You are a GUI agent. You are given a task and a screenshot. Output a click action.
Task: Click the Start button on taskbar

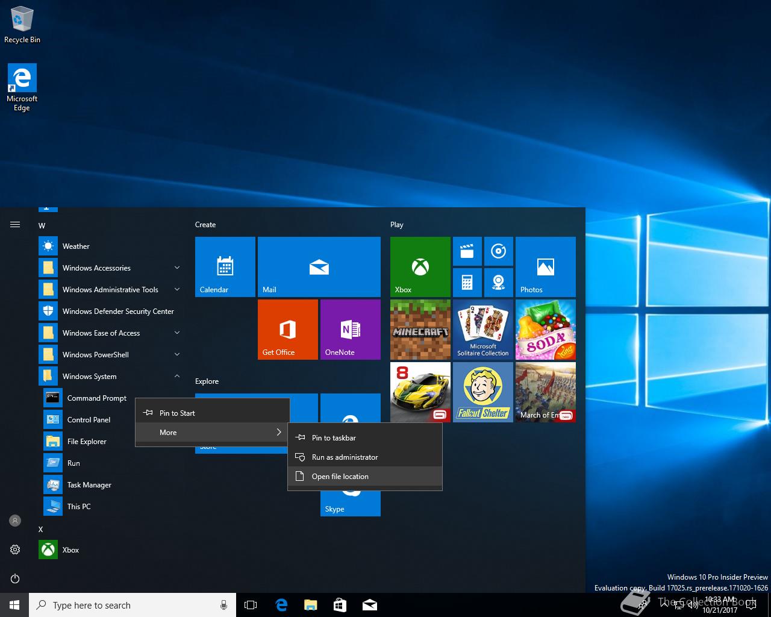14,605
